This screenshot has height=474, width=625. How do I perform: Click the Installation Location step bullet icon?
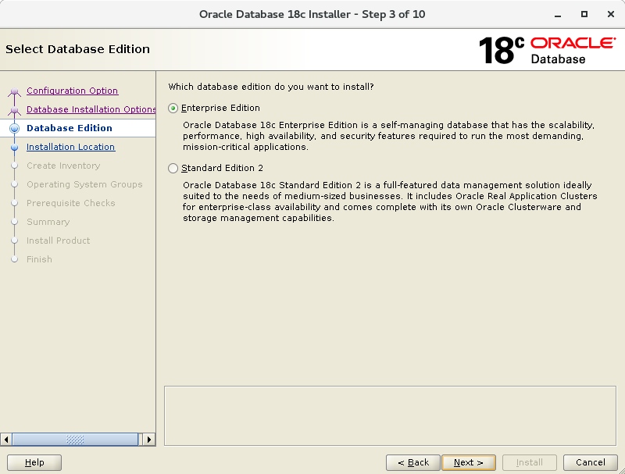(14, 147)
